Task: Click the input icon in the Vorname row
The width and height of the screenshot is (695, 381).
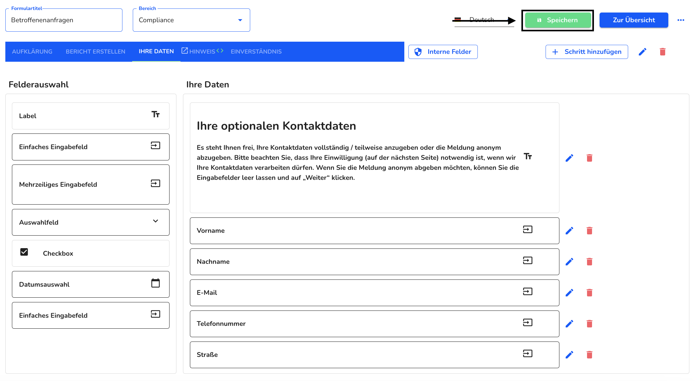Action: (x=528, y=229)
